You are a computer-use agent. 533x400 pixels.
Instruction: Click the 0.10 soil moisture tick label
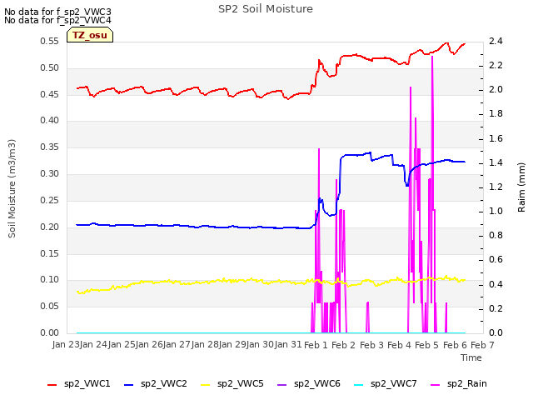50,280
